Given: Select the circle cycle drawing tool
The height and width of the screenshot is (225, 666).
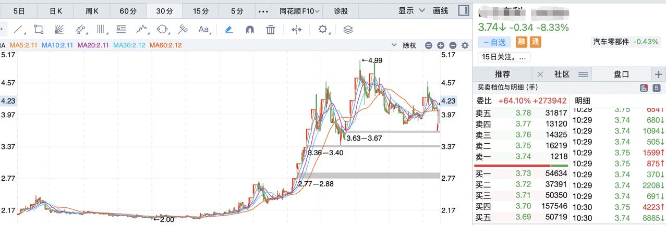Looking at the screenshot, I should 163,29.
